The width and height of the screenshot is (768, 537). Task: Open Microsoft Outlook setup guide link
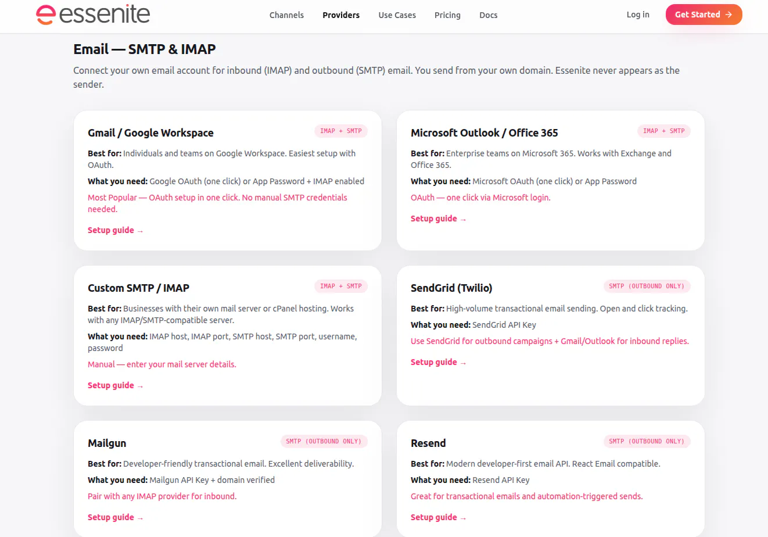tap(438, 219)
